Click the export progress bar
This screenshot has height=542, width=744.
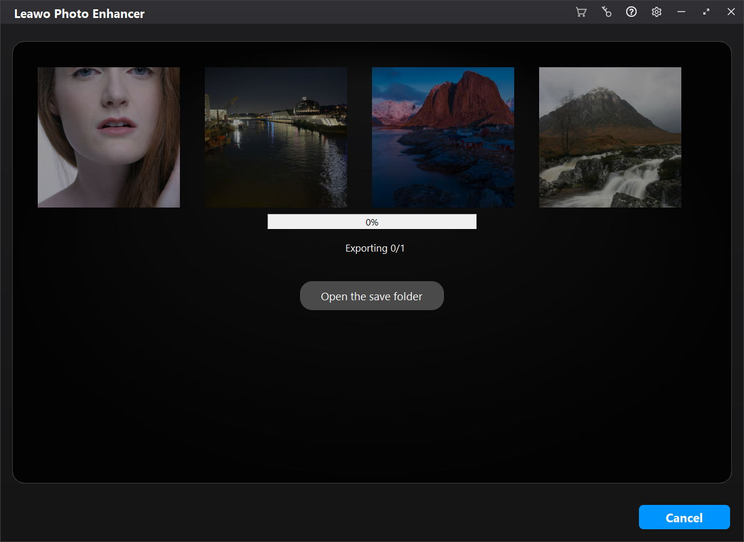[x=313, y=222]
